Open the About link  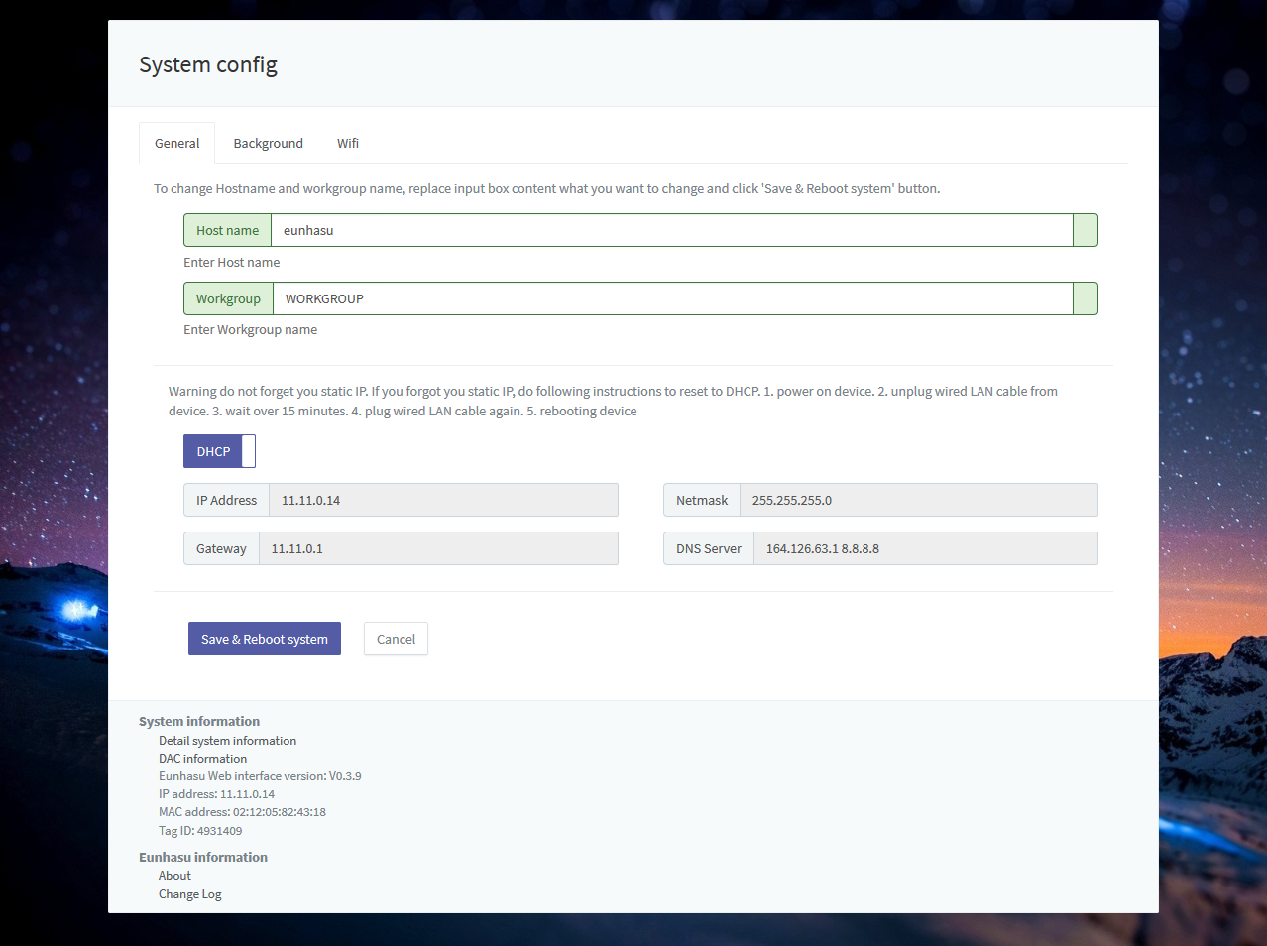pos(174,876)
